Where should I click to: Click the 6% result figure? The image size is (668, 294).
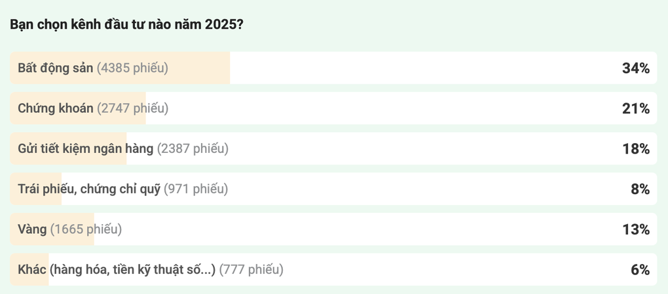[640, 270]
